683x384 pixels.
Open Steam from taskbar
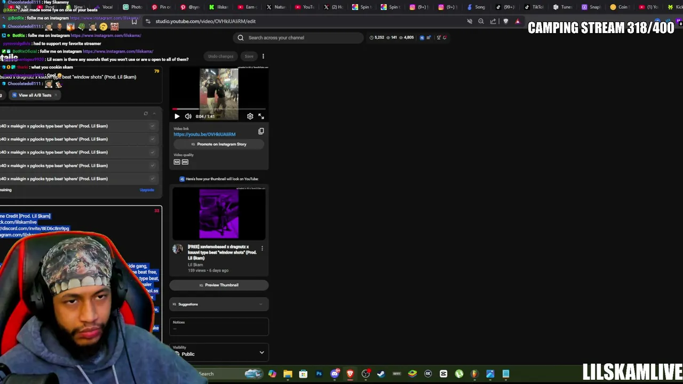pos(381,374)
